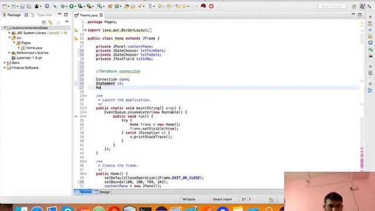Maximize the editor area
Image resolution: width=375 pixels, height=211 pixels.
(x=360, y=15)
